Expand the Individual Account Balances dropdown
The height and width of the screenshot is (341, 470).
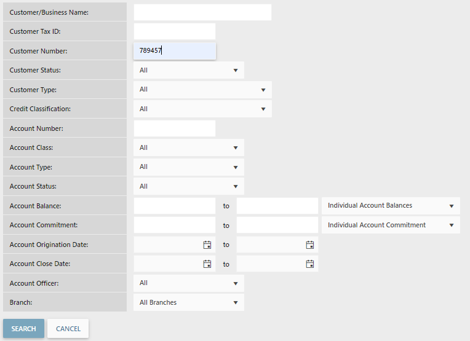click(390, 206)
